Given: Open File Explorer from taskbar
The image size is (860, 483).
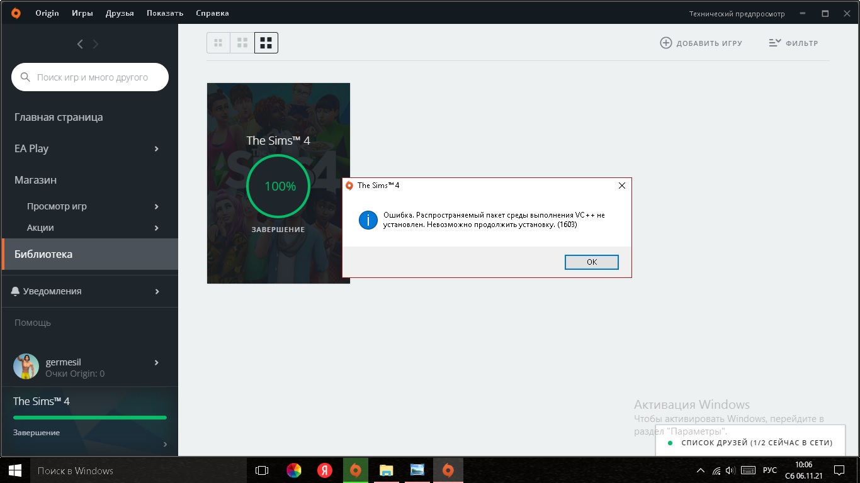Looking at the screenshot, I should tap(386, 470).
